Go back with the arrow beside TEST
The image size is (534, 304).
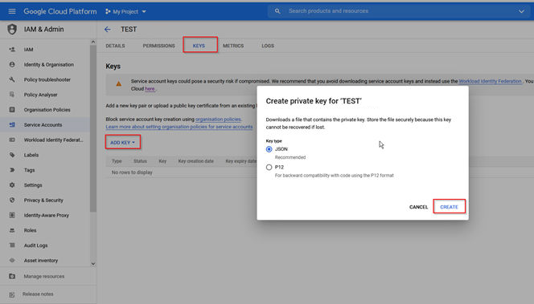pyautogui.click(x=108, y=30)
